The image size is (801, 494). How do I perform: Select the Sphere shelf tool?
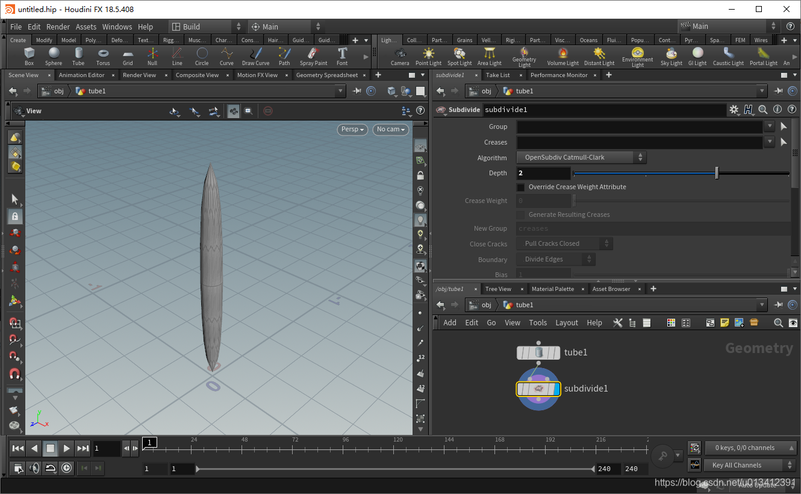point(54,57)
